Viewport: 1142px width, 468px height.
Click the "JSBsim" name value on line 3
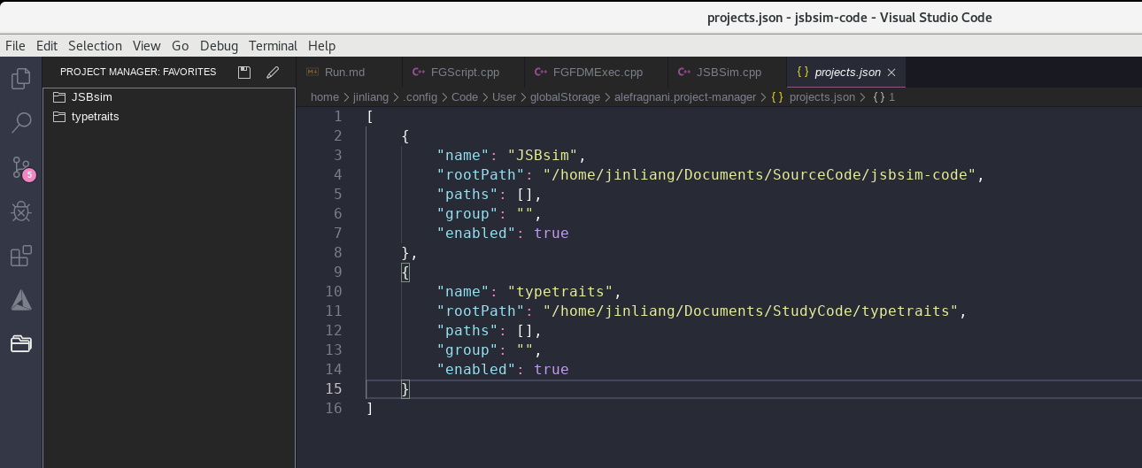click(543, 155)
